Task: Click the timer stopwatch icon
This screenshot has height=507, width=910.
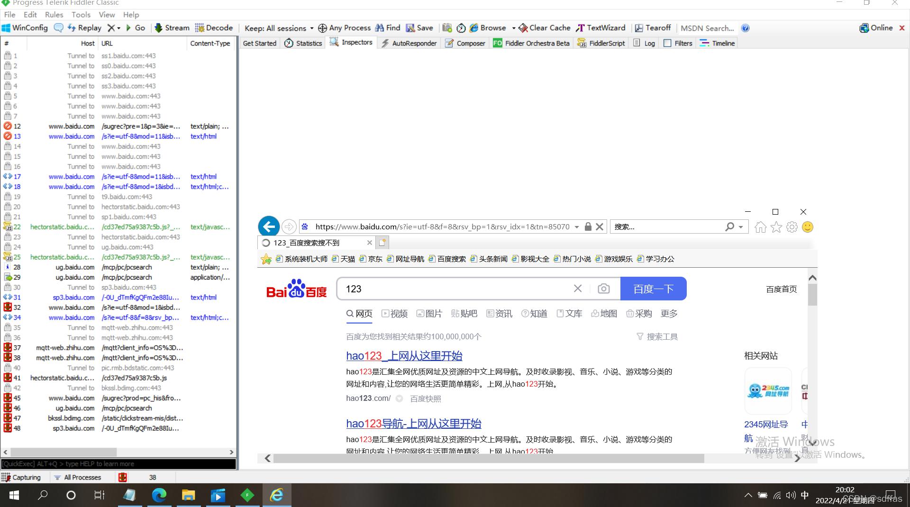Action: click(461, 28)
